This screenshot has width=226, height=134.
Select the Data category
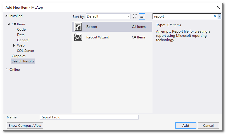(21, 35)
